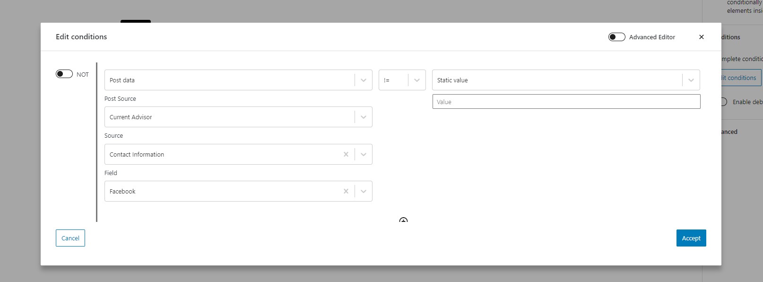Clear the Facebook field selection
The width and height of the screenshot is (763, 282).
pyautogui.click(x=346, y=191)
